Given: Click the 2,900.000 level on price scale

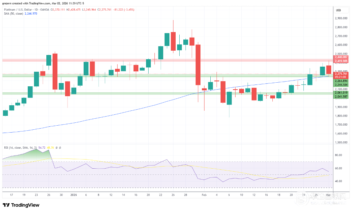Looking at the screenshot, I should point(340,18).
